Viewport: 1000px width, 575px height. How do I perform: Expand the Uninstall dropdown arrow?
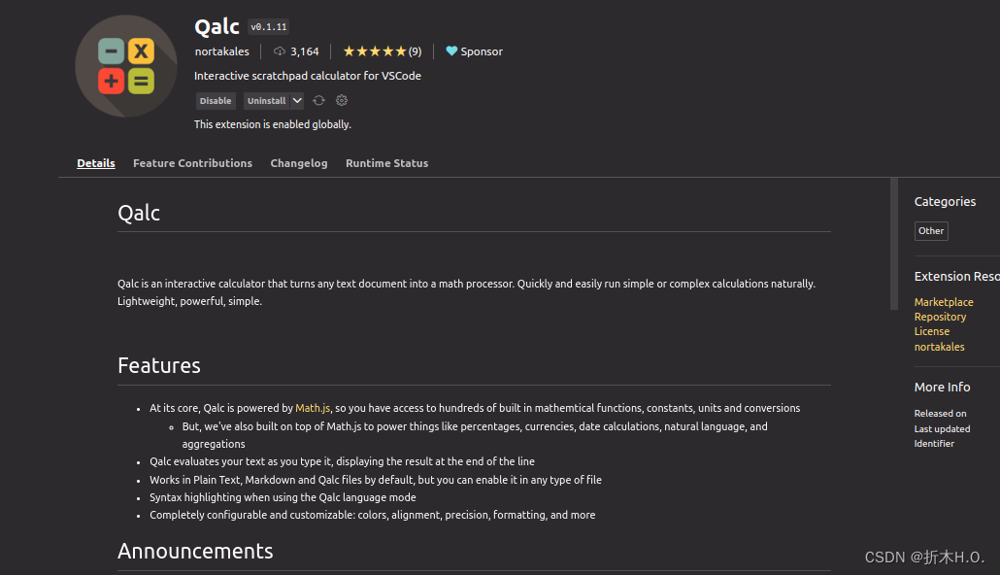pos(297,100)
